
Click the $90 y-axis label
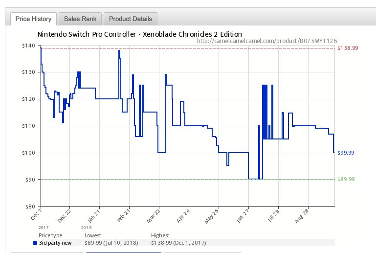[30, 180]
